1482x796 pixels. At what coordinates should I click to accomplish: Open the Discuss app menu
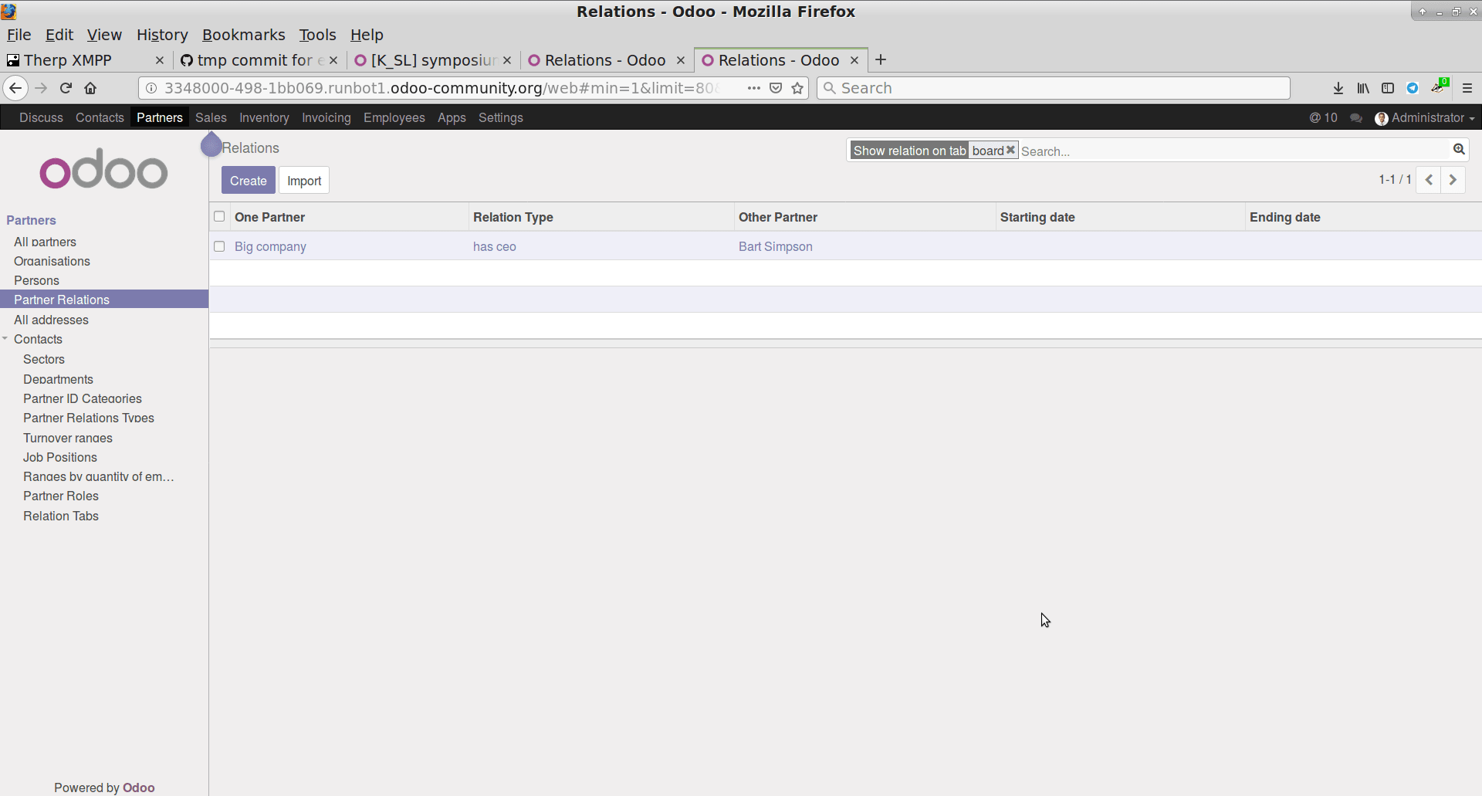41,117
